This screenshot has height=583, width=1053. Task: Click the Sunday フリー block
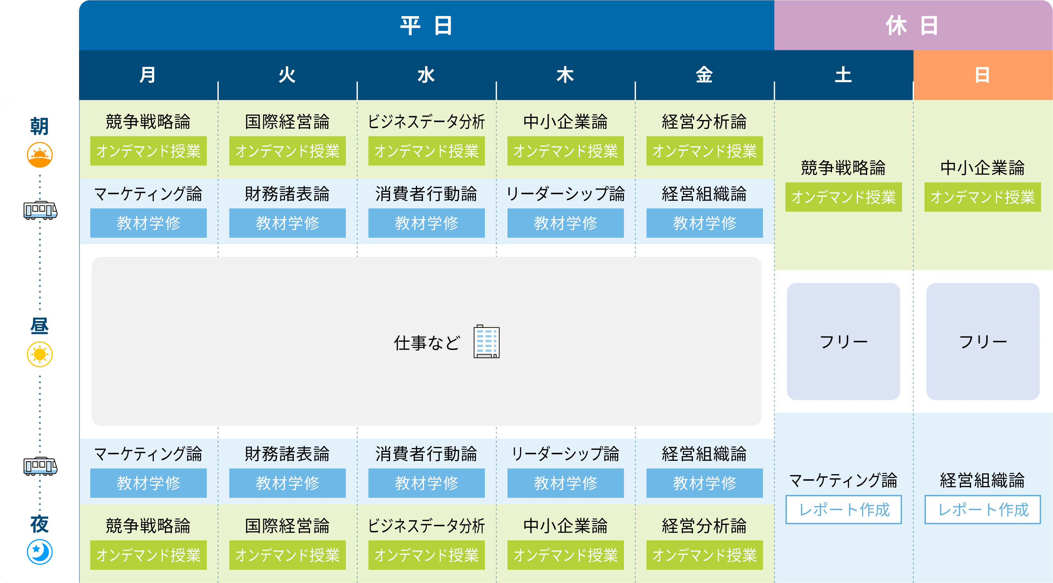point(983,341)
